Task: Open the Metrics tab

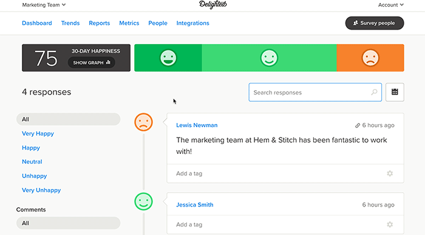Action: pos(129,23)
